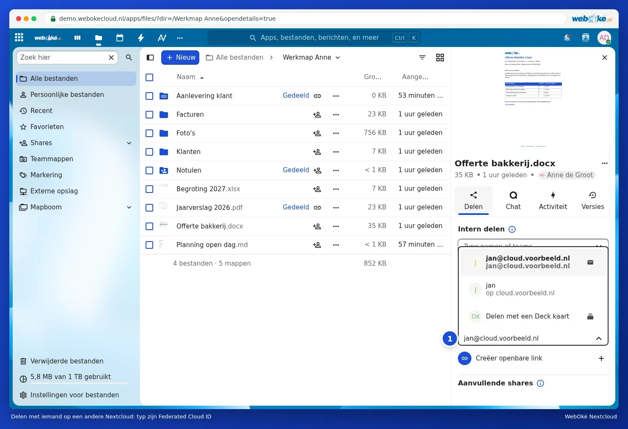The height and width of the screenshot is (429, 628).
Task: Open sharing icon for Begroting 2027.xlsx
Action: [x=317, y=189]
